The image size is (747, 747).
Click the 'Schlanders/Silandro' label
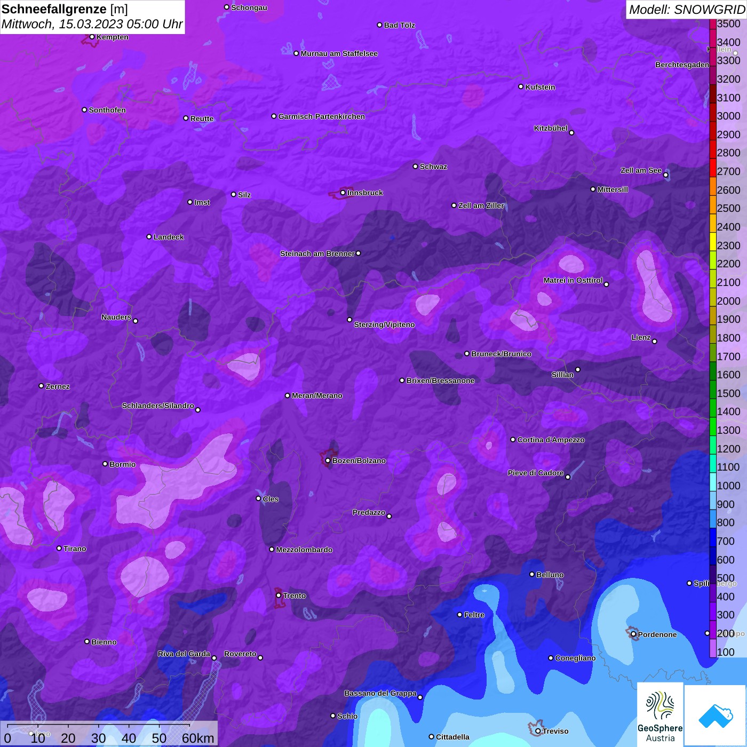click(x=158, y=406)
